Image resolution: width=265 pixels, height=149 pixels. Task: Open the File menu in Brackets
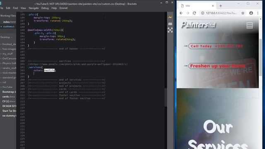(x=2, y=8)
